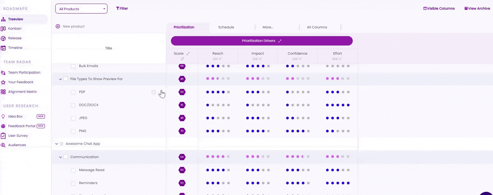Open the Treeview roadmap view
This screenshot has width=493, height=195.
click(15, 19)
